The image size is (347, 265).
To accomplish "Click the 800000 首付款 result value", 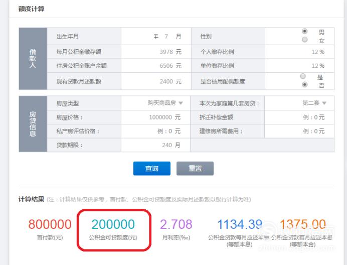I will pos(50,224).
